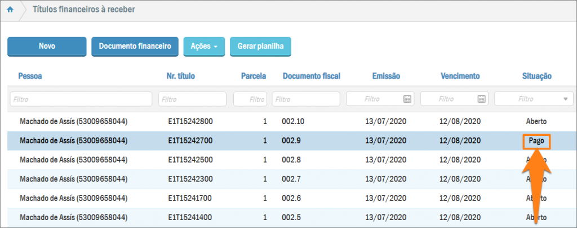This screenshot has height=228, width=577.
Task: Click the home icon in breadcrumb
Action: click(x=10, y=10)
